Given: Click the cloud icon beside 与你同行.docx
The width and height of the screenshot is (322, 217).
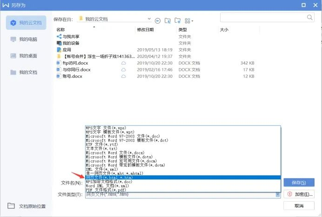Looking at the screenshot, I should pos(123,70).
